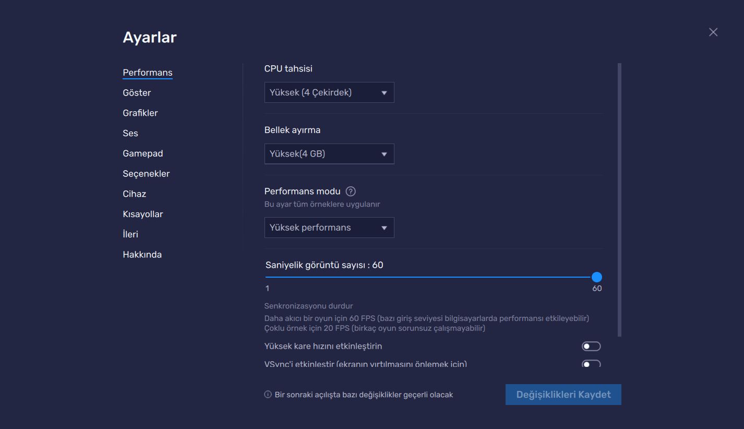Screen dimensions: 744x429
Task: Click the Senkronizasyonu durdur text
Action: pos(309,306)
